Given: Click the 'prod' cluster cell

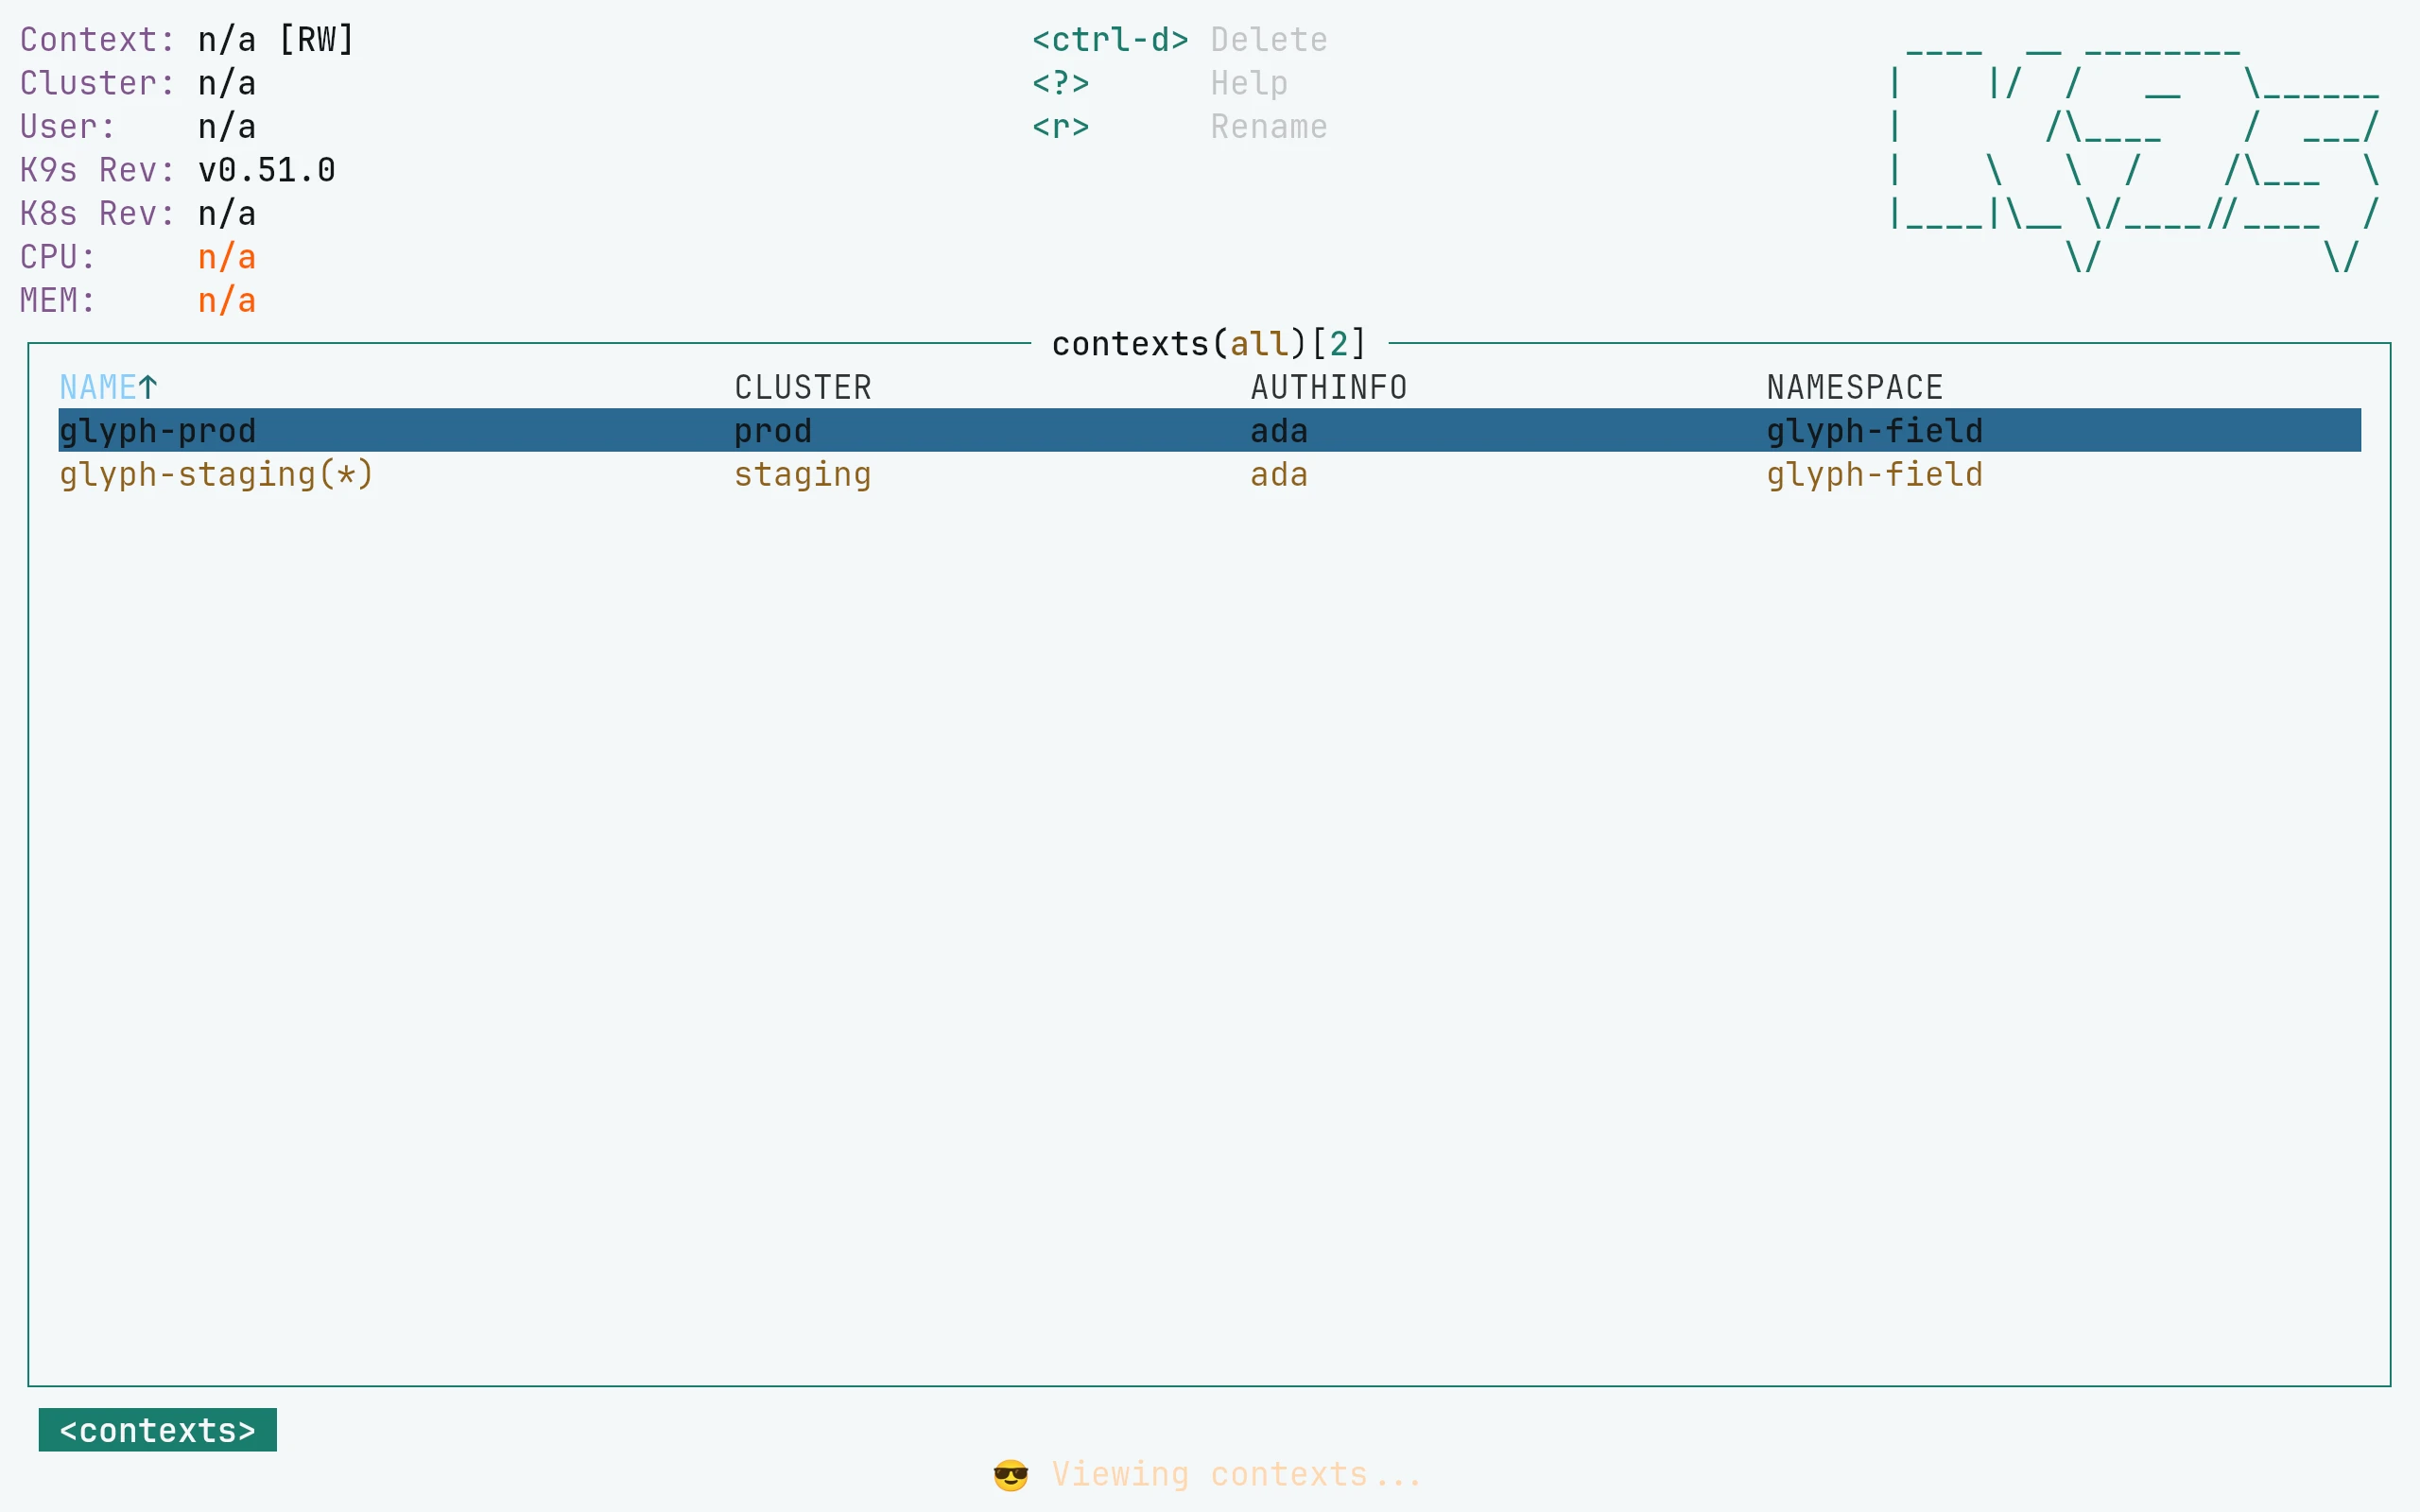Looking at the screenshot, I should tap(773, 431).
